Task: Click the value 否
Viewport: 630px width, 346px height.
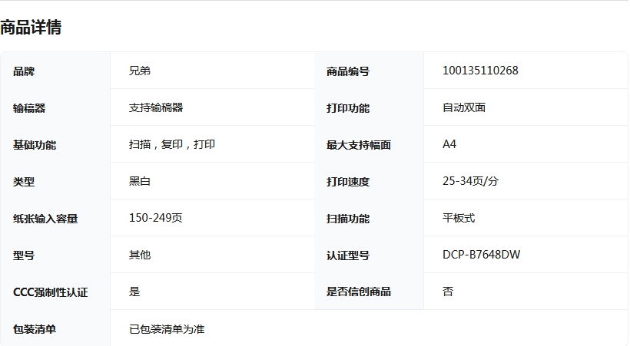Action: pyautogui.click(x=448, y=292)
